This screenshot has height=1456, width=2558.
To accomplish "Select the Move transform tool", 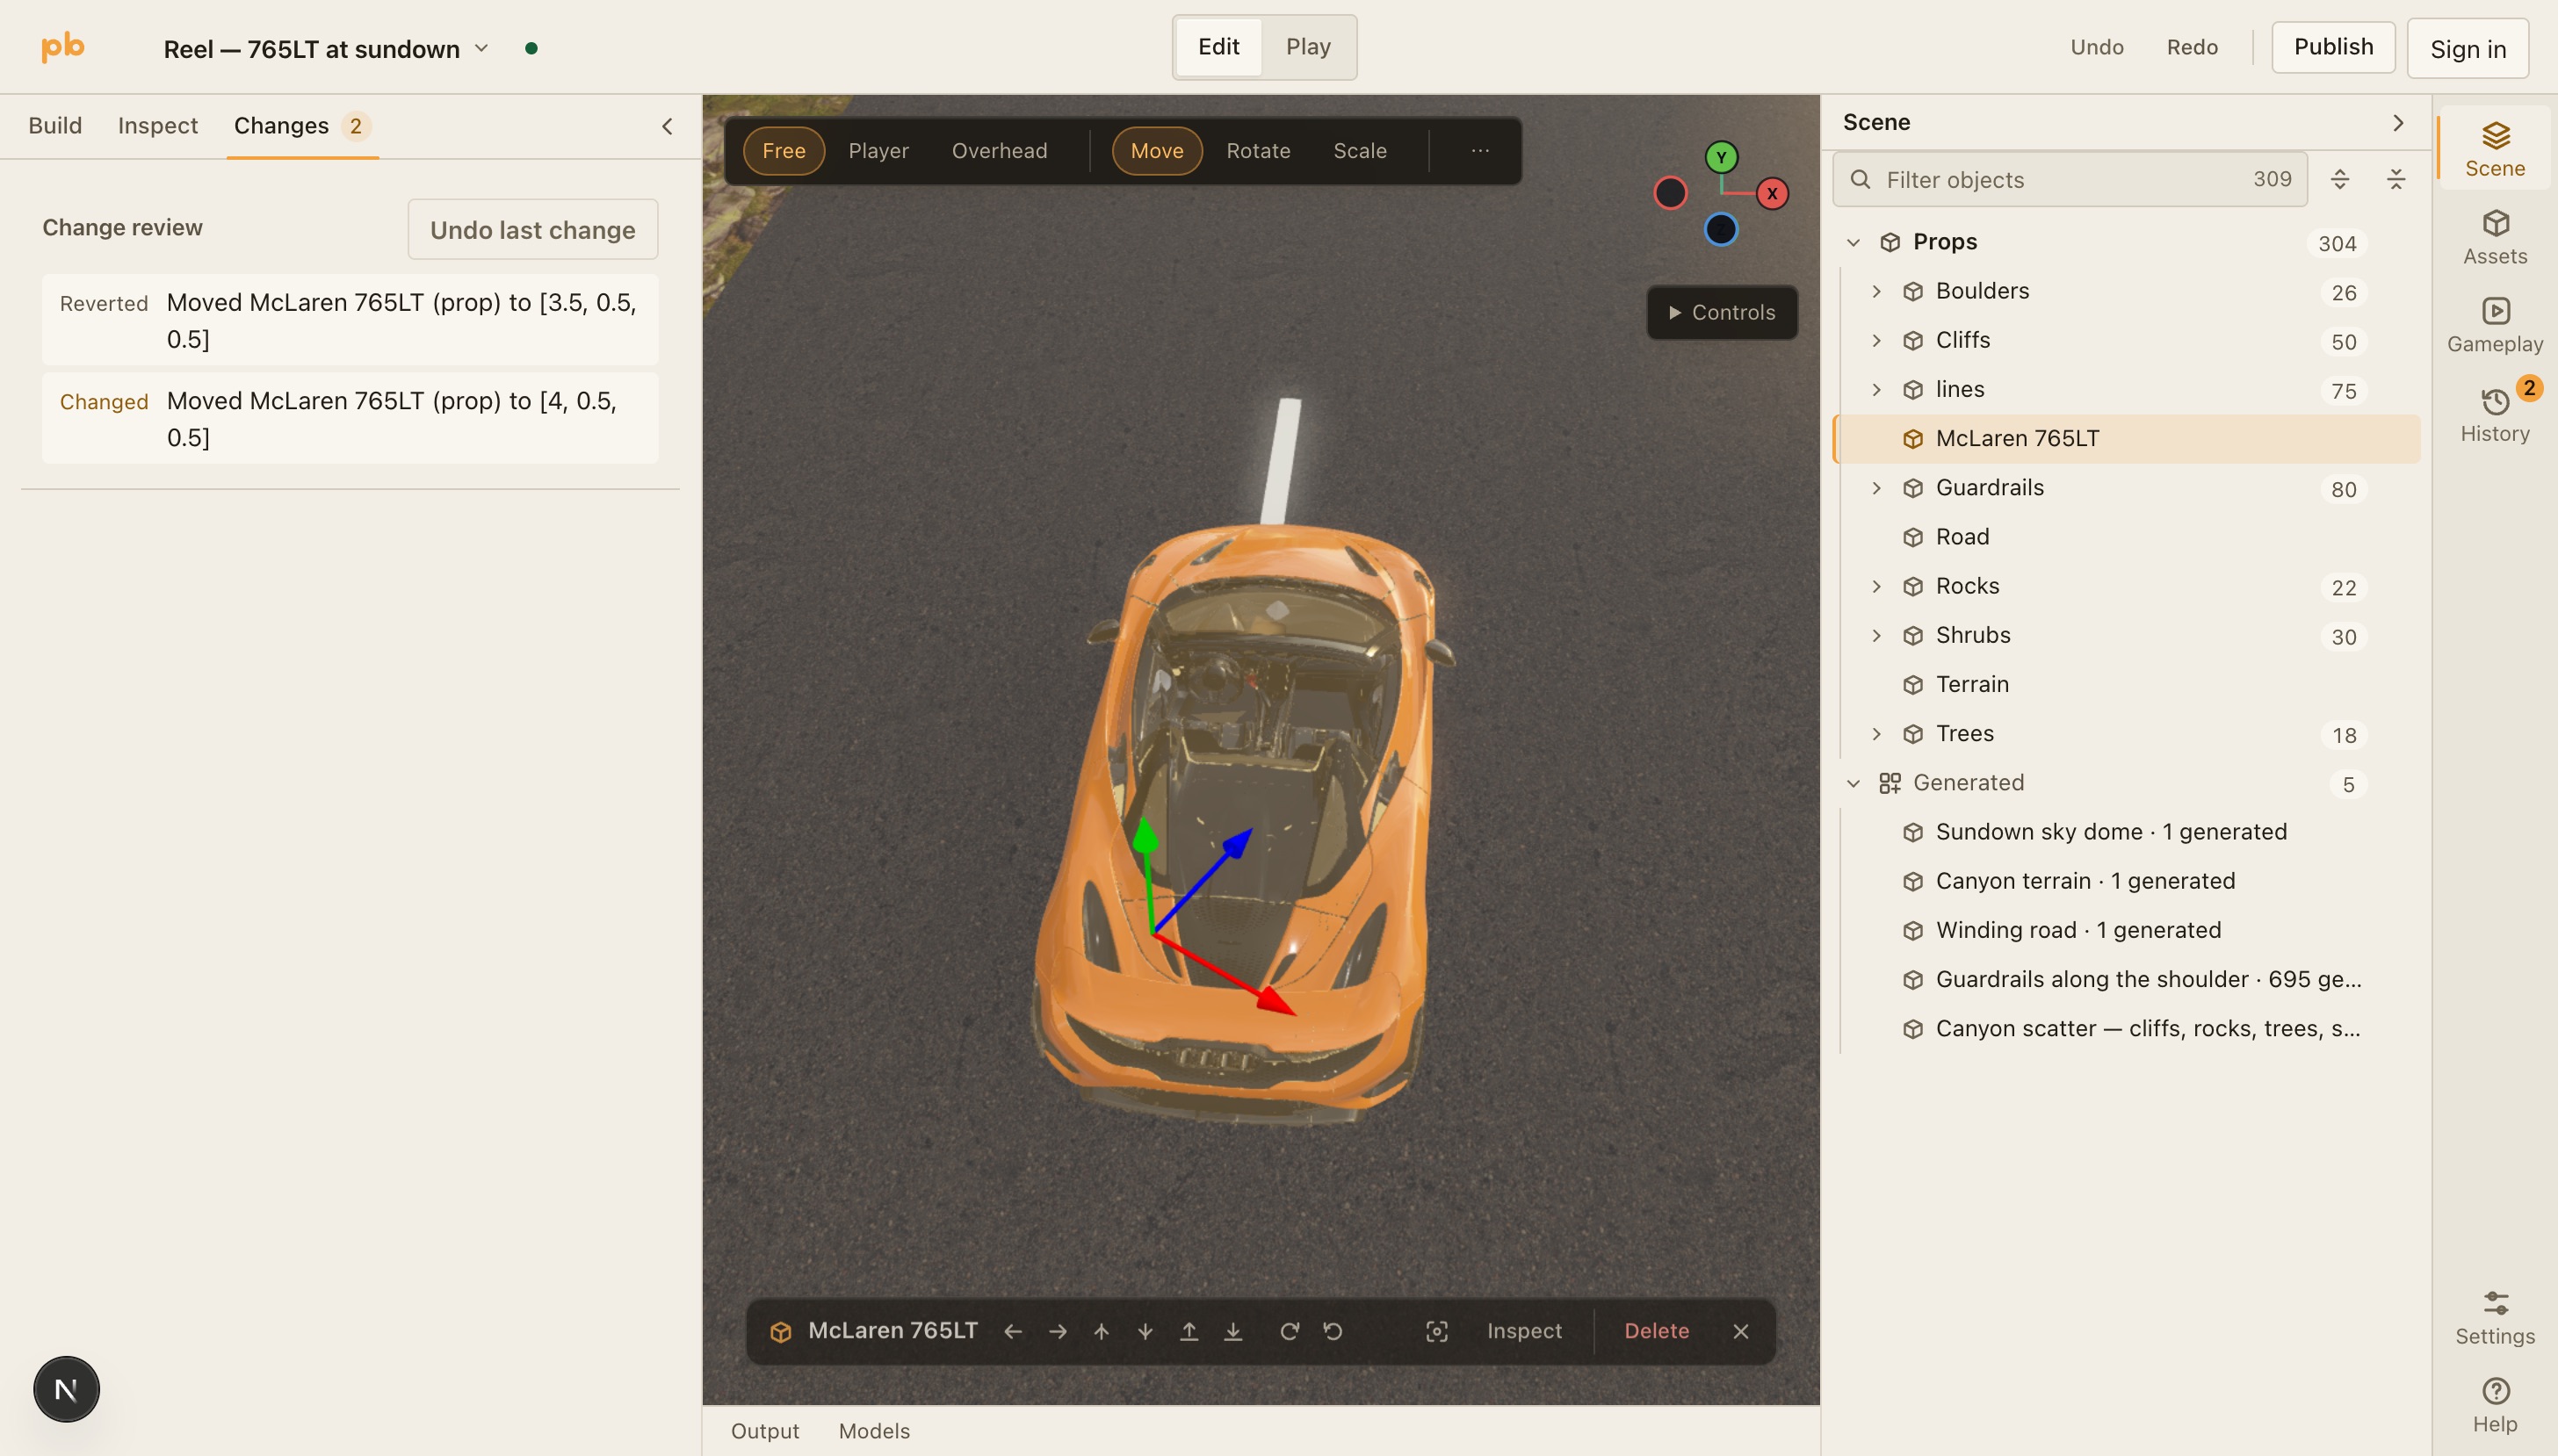I will [1156, 151].
